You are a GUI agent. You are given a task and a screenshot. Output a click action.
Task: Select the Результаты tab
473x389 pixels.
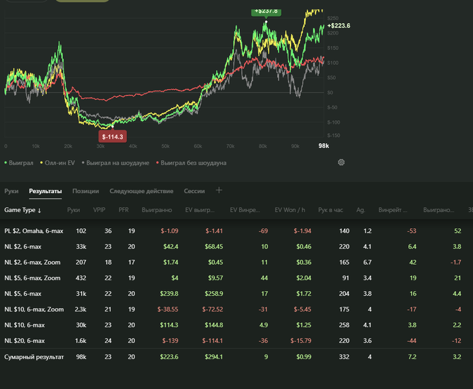point(45,191)
